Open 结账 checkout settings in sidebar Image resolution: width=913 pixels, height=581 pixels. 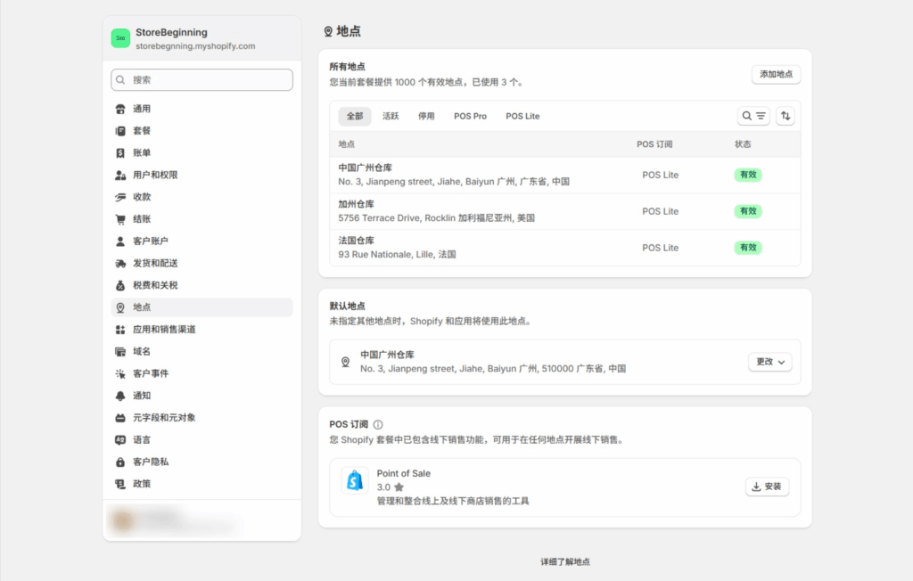[x=142, y=219]
